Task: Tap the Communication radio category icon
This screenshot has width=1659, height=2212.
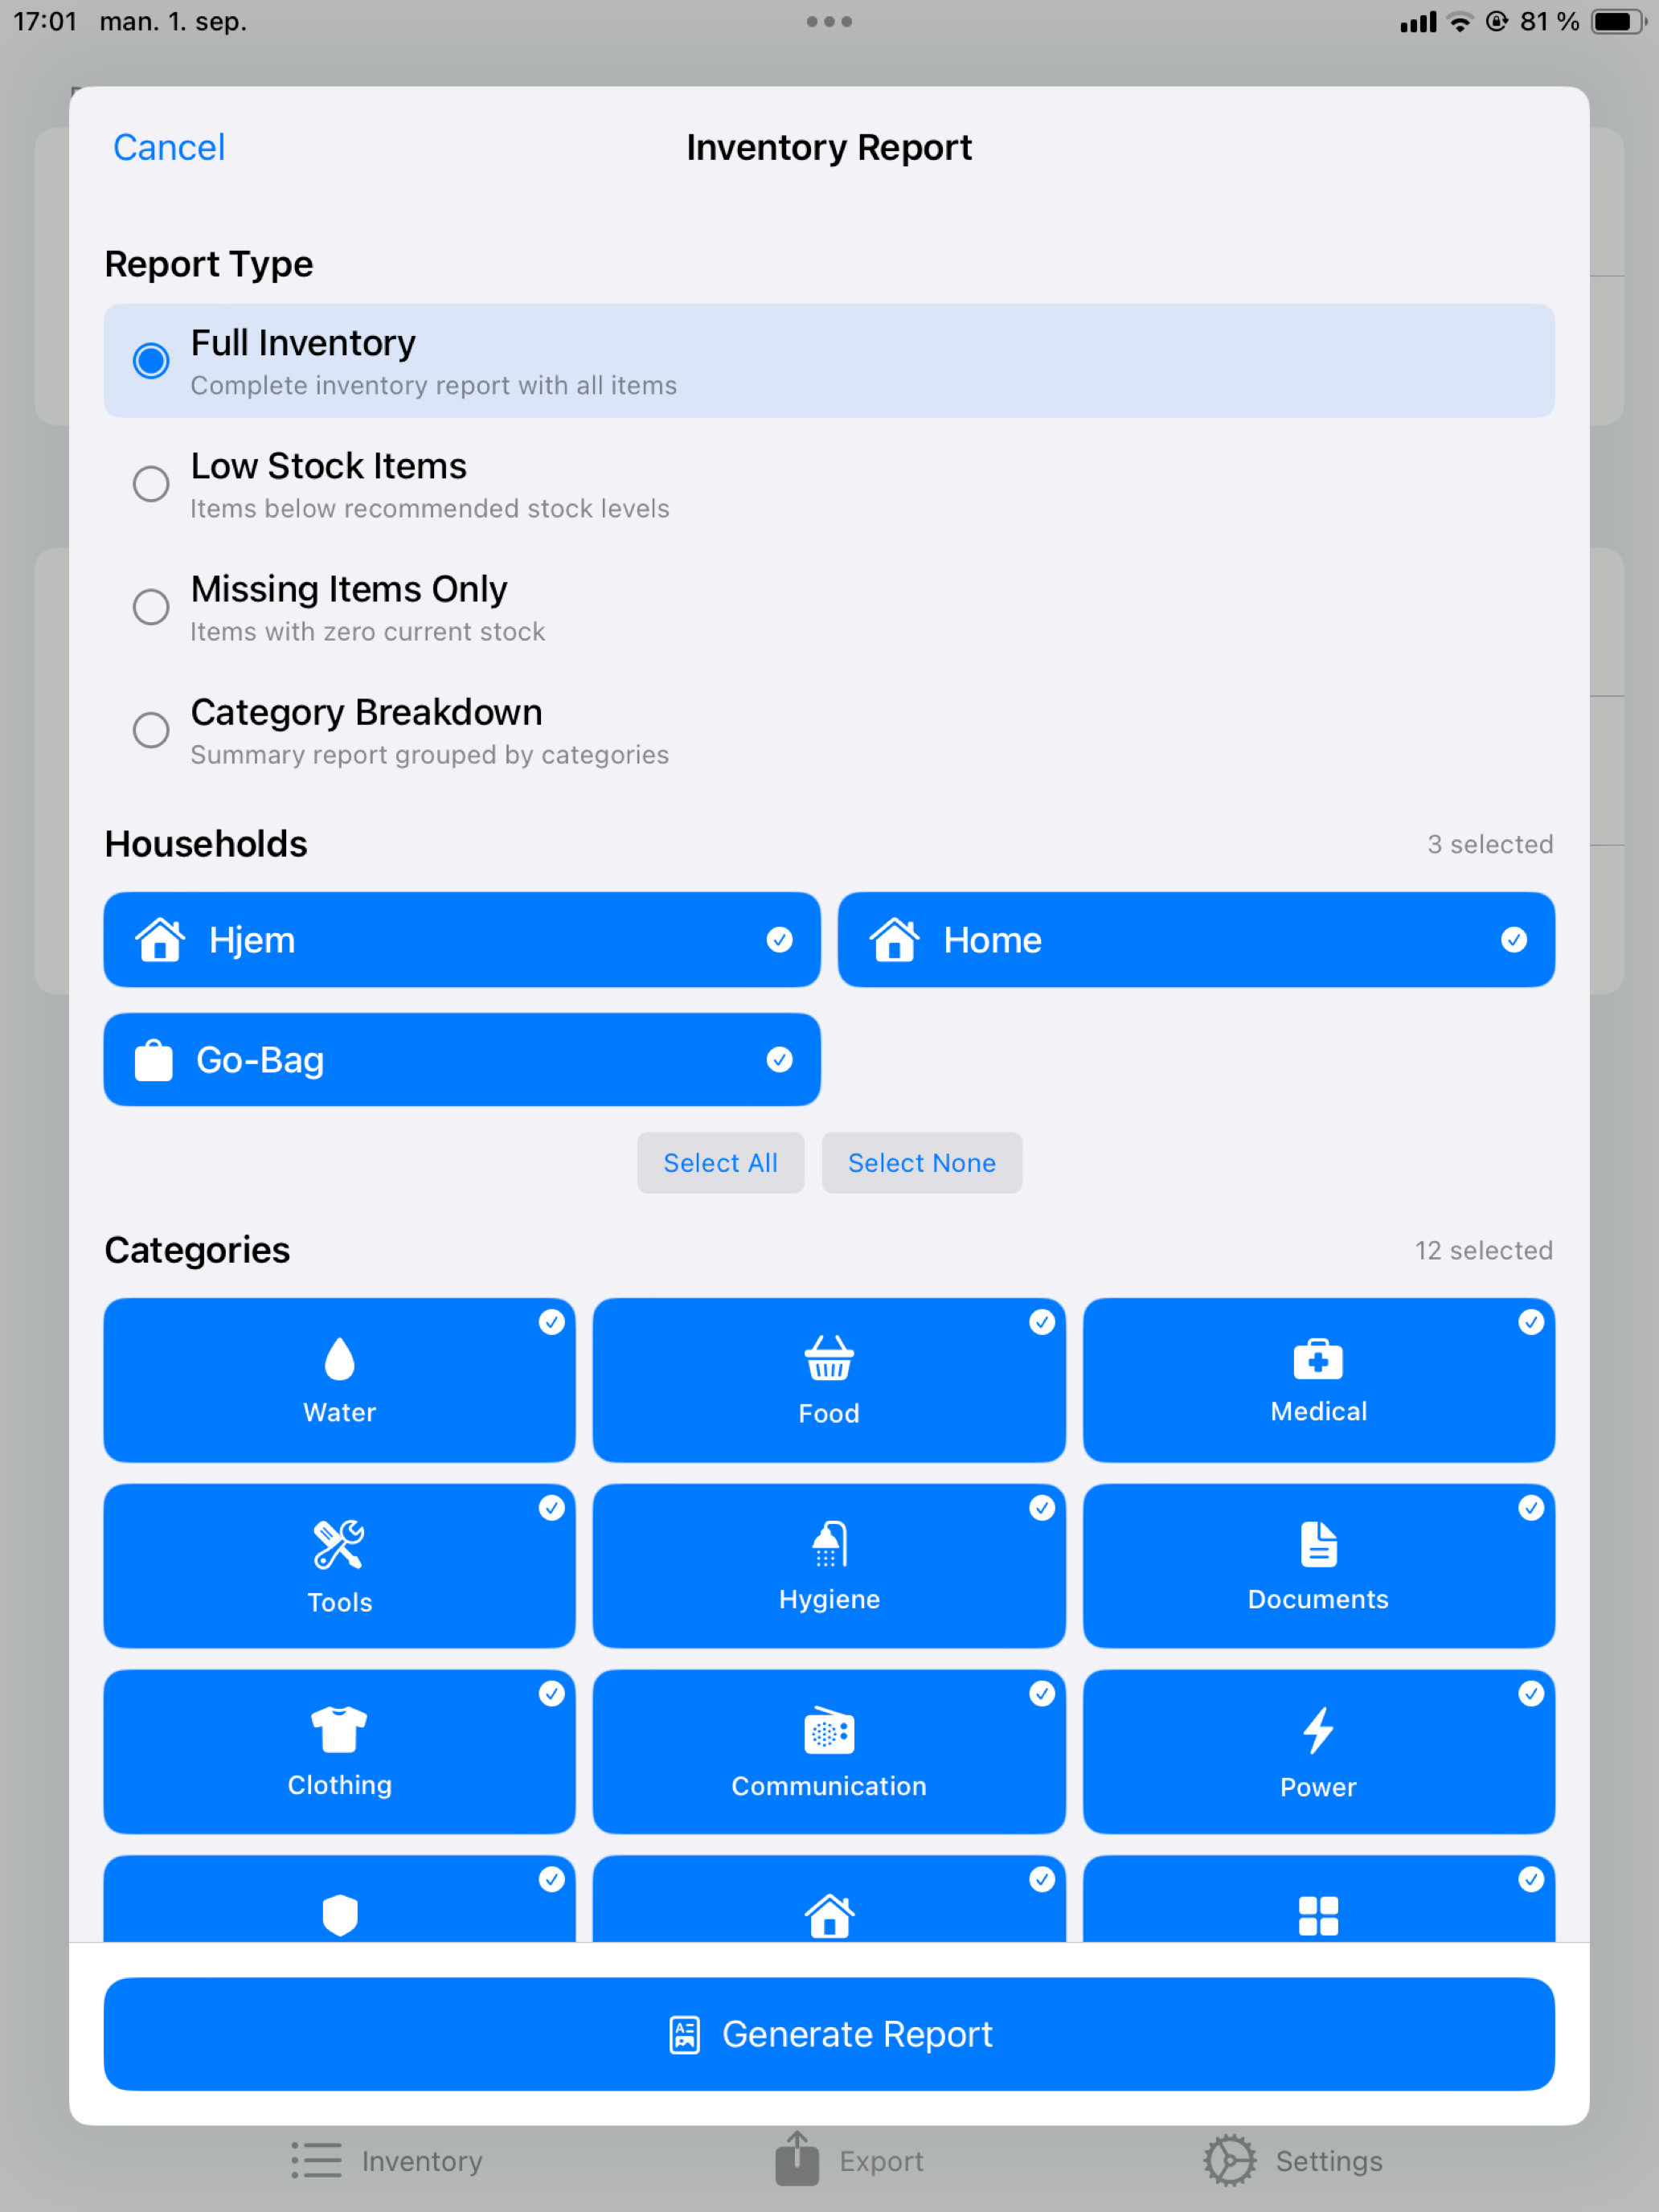Action: [829, 1731]
